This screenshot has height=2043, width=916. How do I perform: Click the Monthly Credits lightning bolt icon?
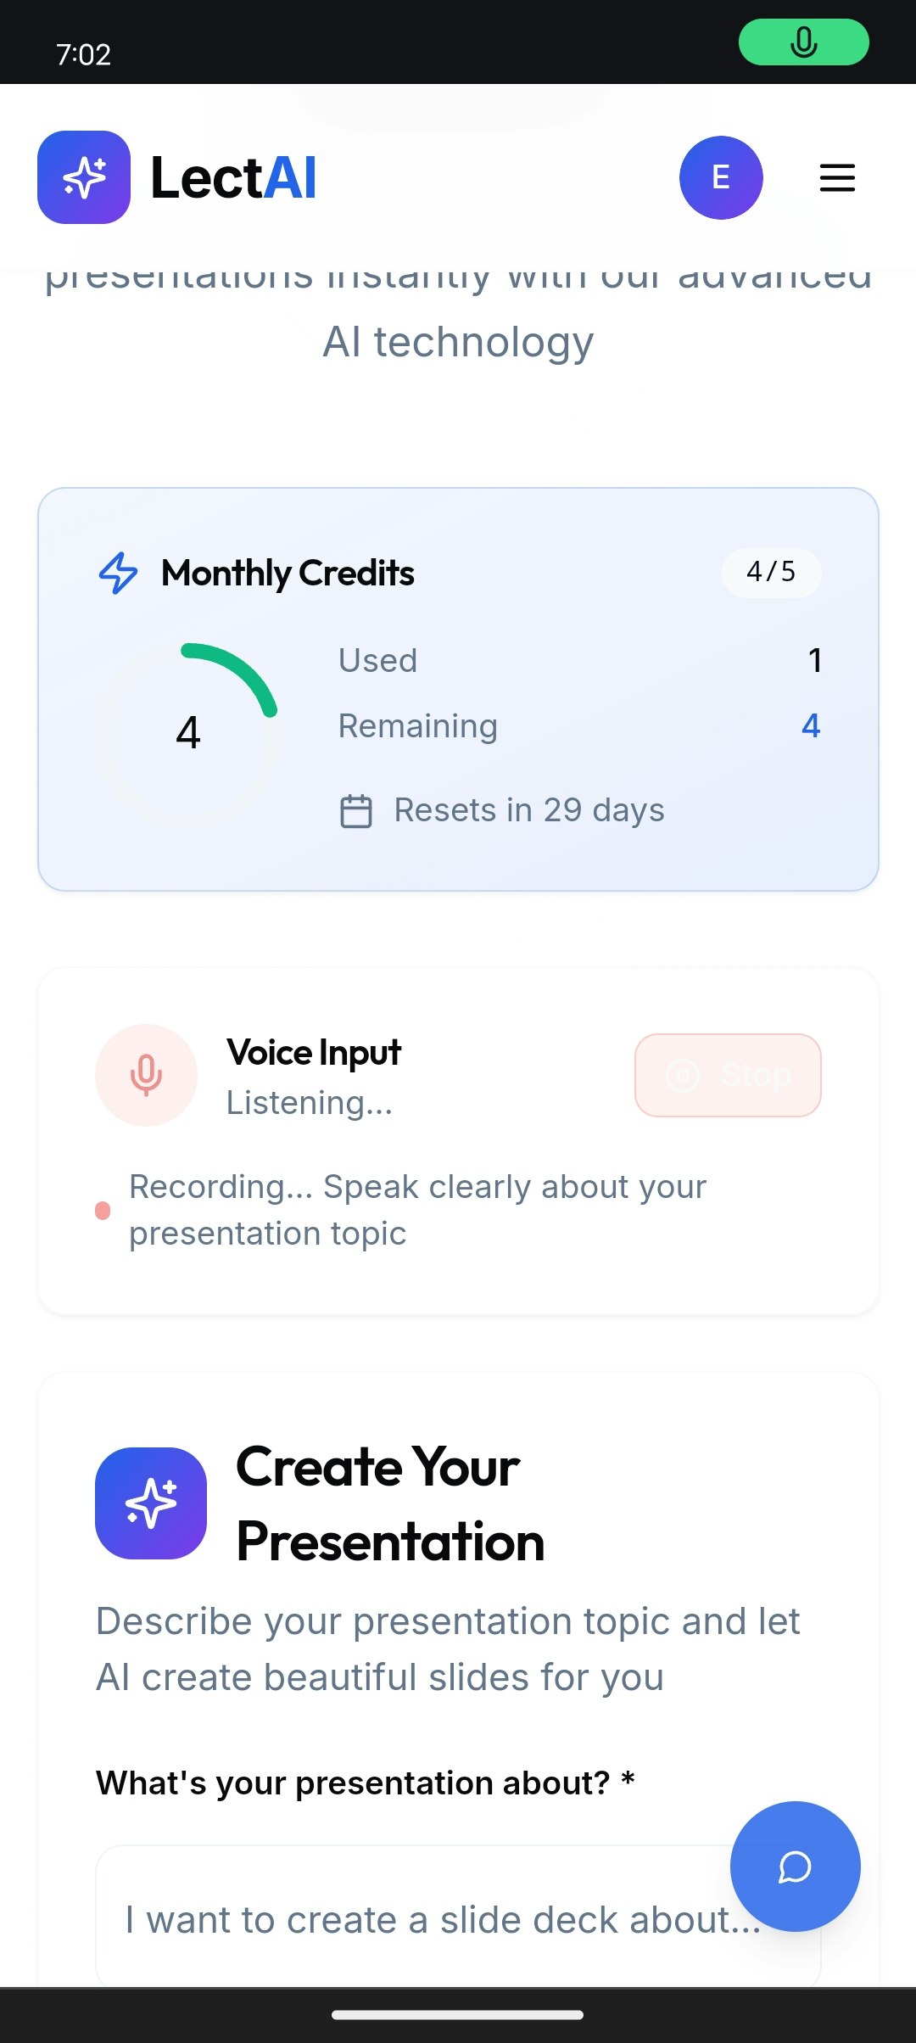pos(119,573)
